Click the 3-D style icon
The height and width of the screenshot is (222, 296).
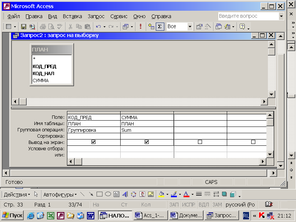click(233, 194)
